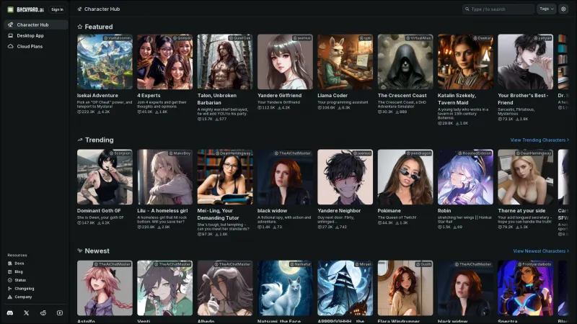Click the Desktop App laptop icon
Viewport: 577px width, 324px height.
(x=11, y=35)
